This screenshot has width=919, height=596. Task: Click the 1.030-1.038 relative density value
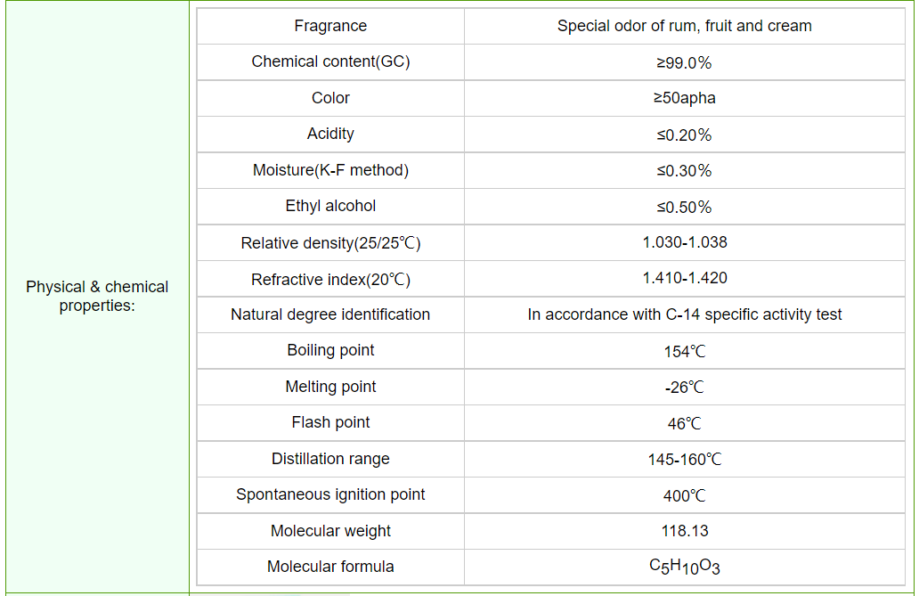(x=684, y=242)
